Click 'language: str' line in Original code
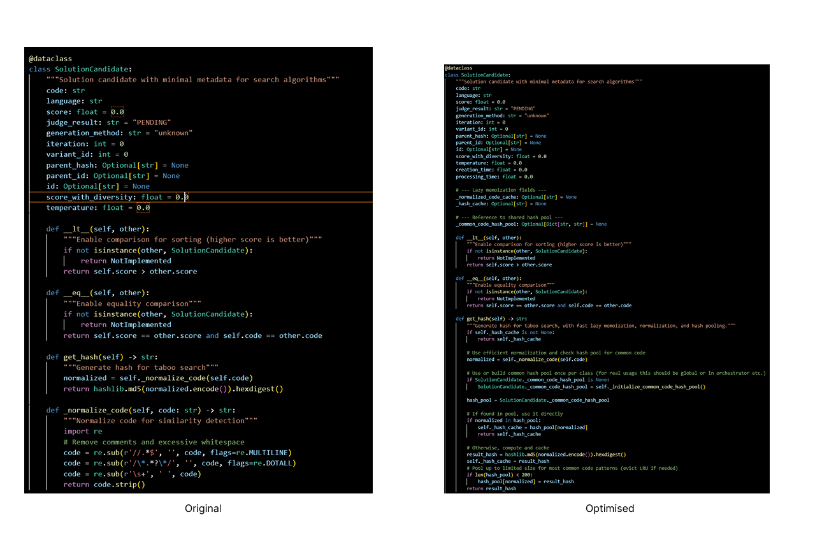Image resolution: width=836 pixels, height=540 pixels. [74, 101]
